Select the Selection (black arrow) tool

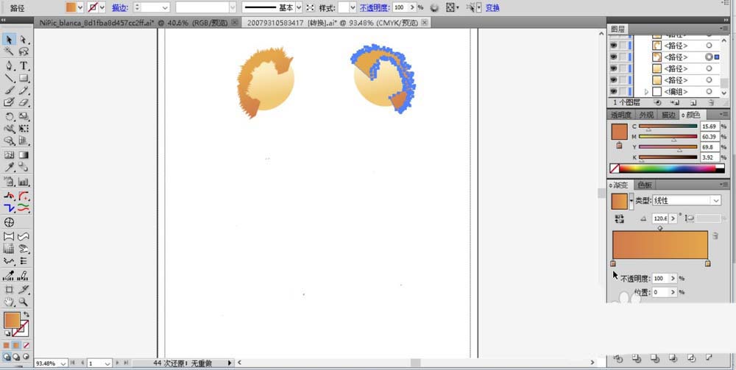click(x=9, y=40)
